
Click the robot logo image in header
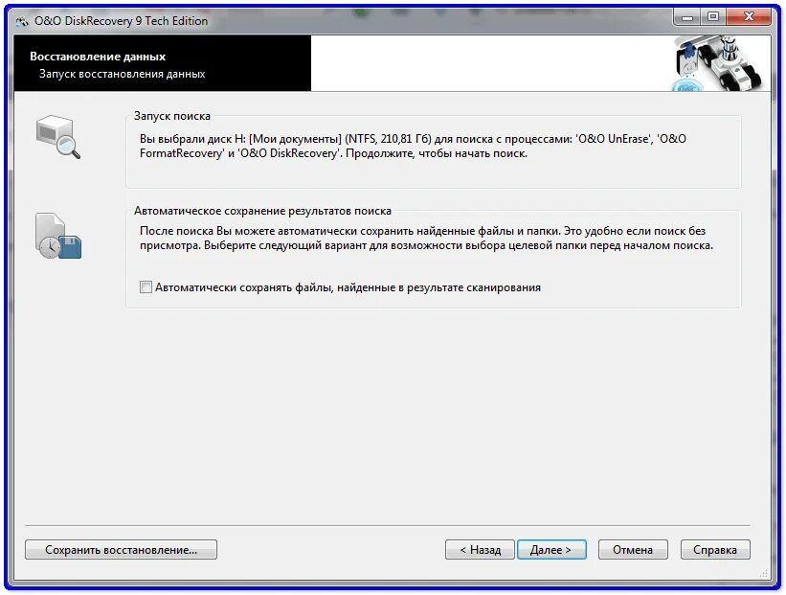[x=718, y=63]
